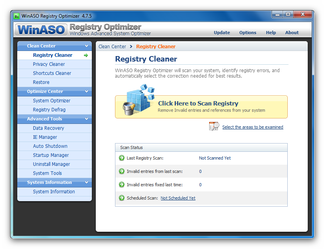Viewport: 325px width, 249px height.
Task: Open System Information sidebar item
Action: pyautogui.click(x=55, y=192)
